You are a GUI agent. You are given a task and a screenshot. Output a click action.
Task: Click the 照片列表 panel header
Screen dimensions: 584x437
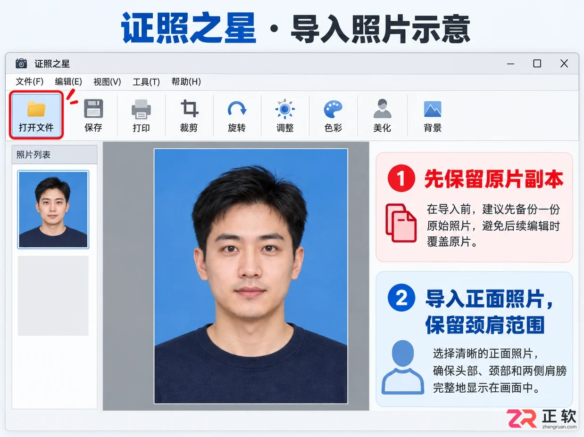pyautogui.click(x=54, y=154)
